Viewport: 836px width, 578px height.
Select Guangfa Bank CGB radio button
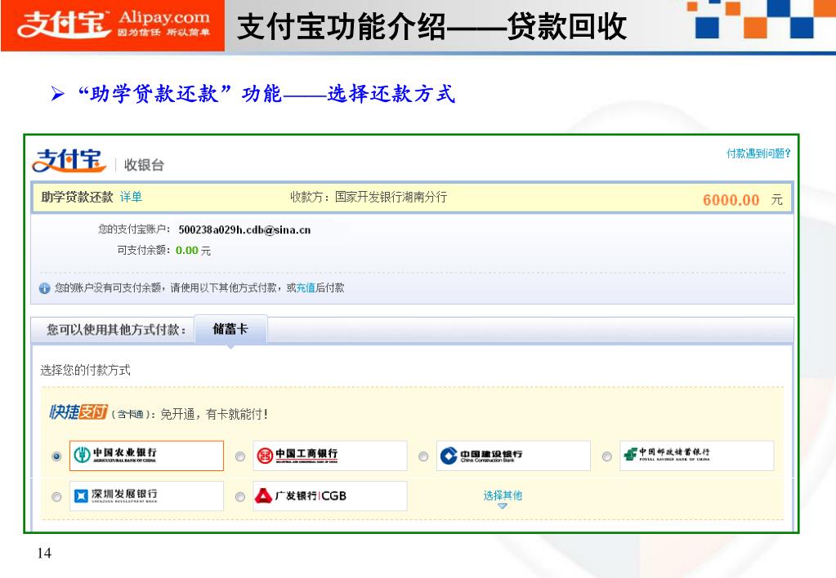click(x=240, y=497)
